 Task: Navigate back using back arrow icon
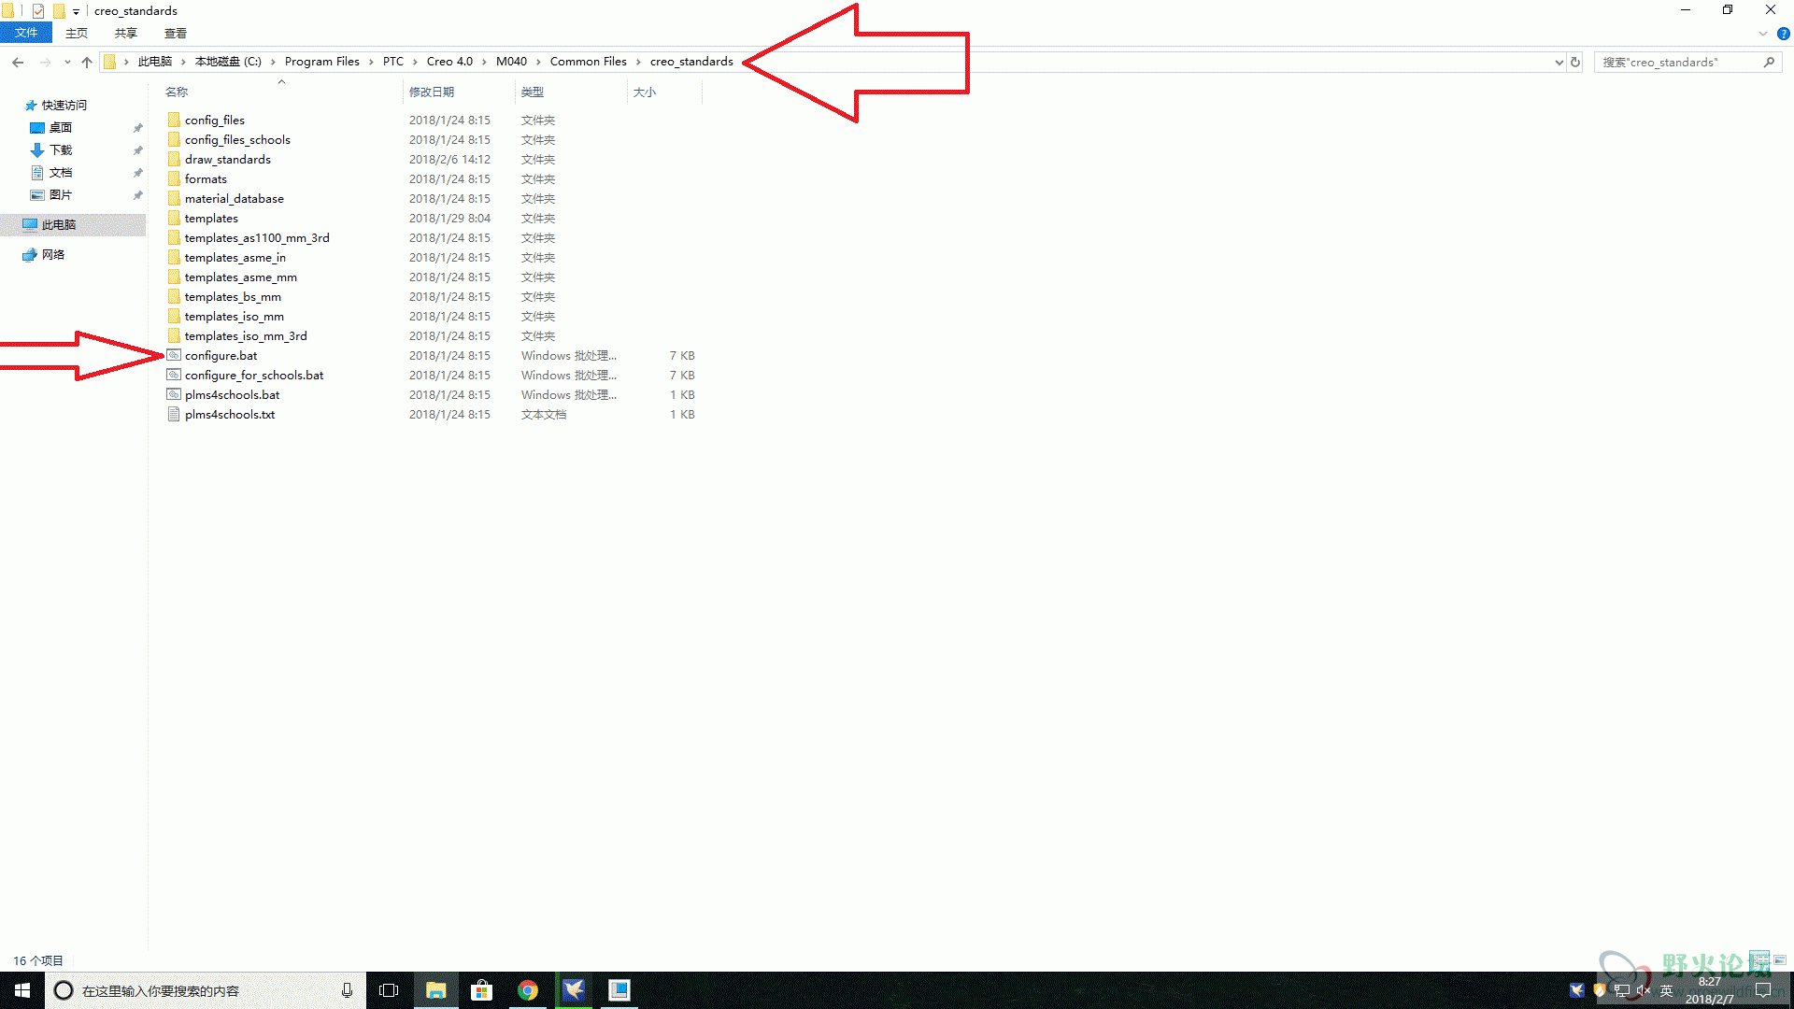(x=19, y=62)
